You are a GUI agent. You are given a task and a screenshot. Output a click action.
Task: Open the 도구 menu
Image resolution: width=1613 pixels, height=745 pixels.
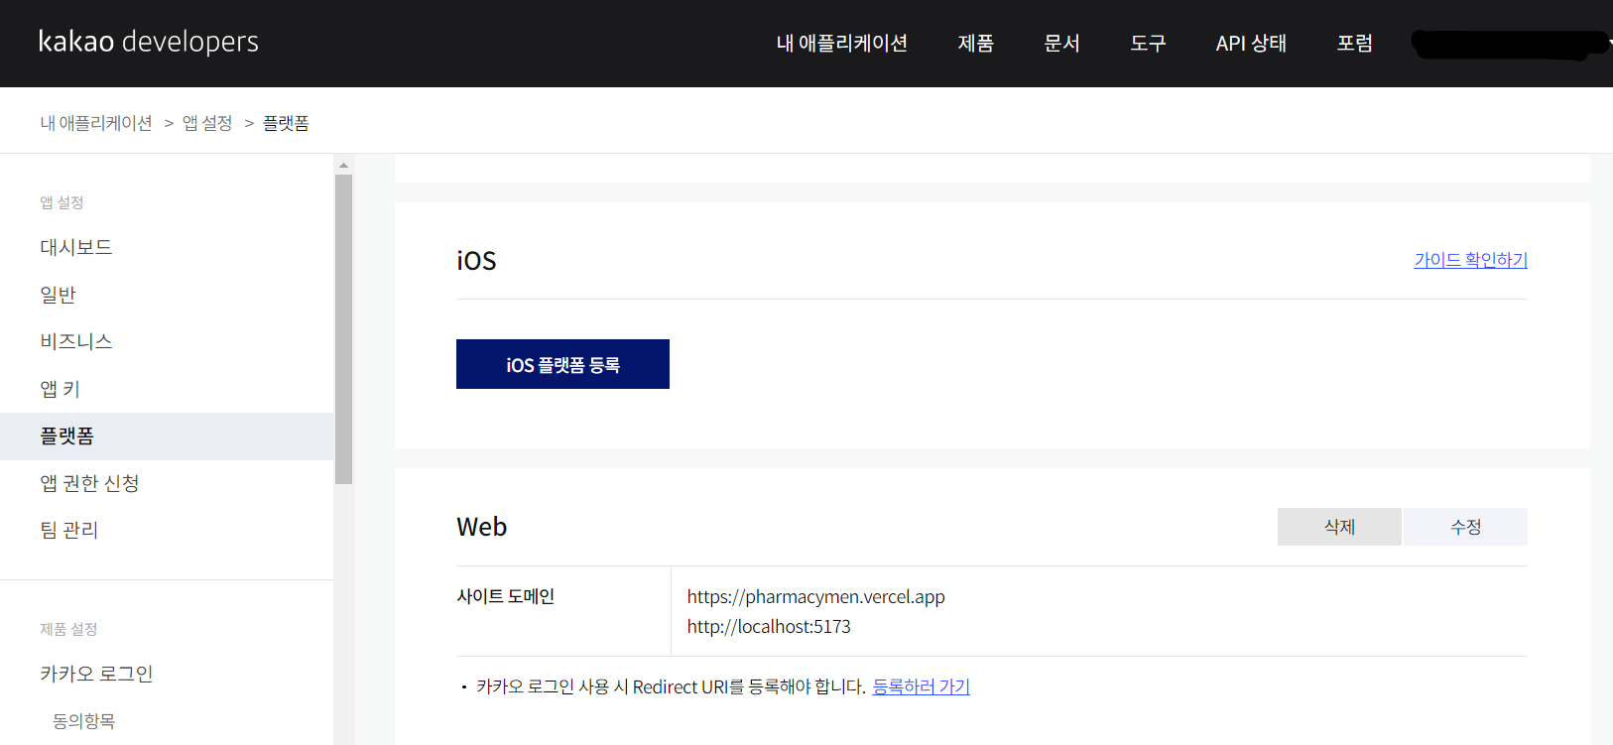point(1148,44)
